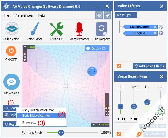Click the speaker mute icon below volume meter
The image size is (168, 138).
pyautogui.click(x=107, y=115)
